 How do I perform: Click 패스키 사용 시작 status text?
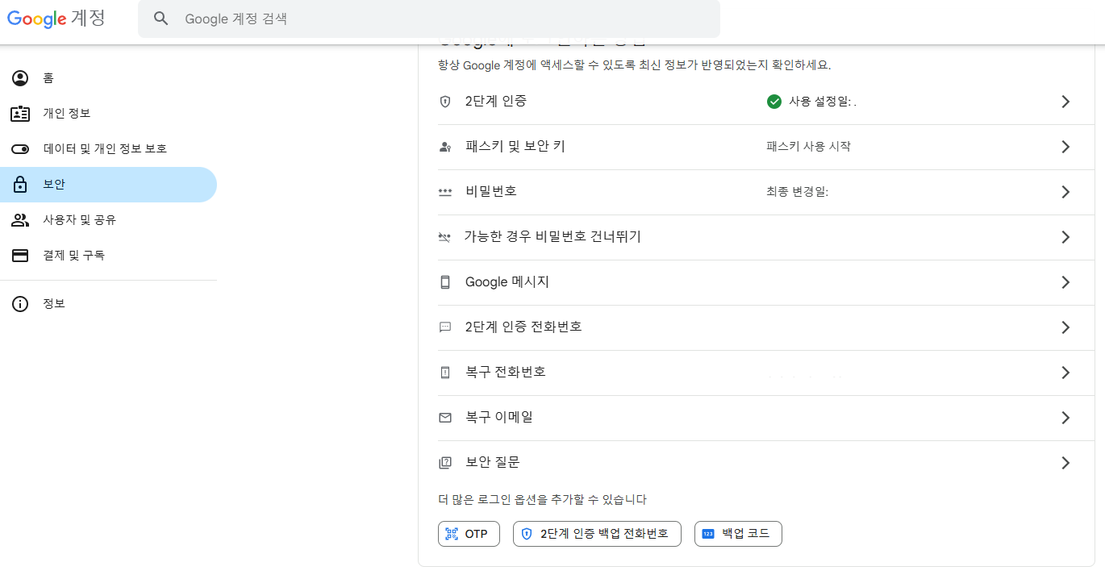point(808,147)
